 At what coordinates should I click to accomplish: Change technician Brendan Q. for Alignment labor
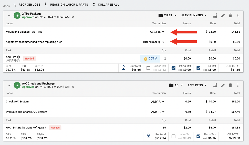[x=153, y=42]
